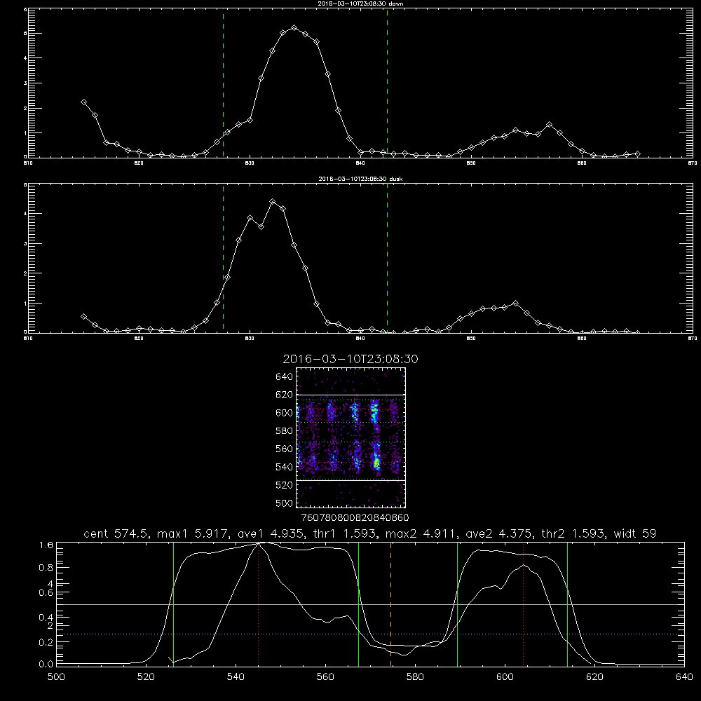Viewport: 701px width, 701px height.
Task: Click the "2016-03-10T23:08:30 dusk" plot title
Action: (x=360, y=179)
